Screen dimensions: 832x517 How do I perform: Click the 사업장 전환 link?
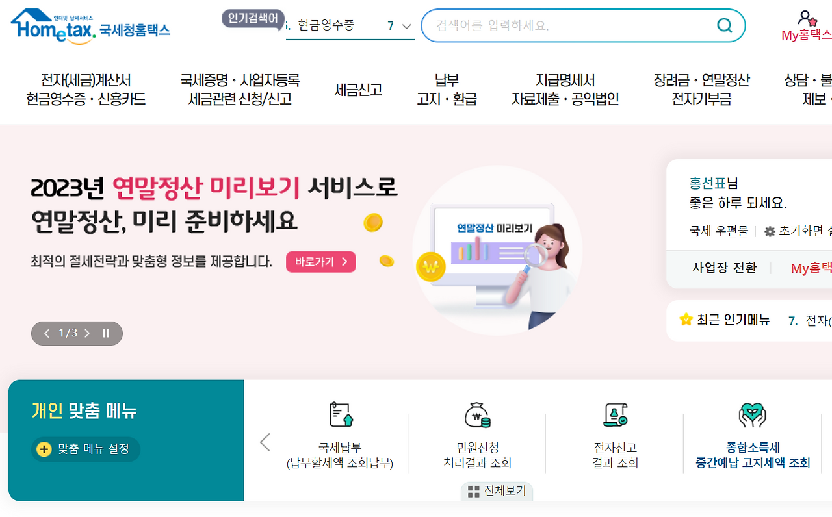point(724,268)
